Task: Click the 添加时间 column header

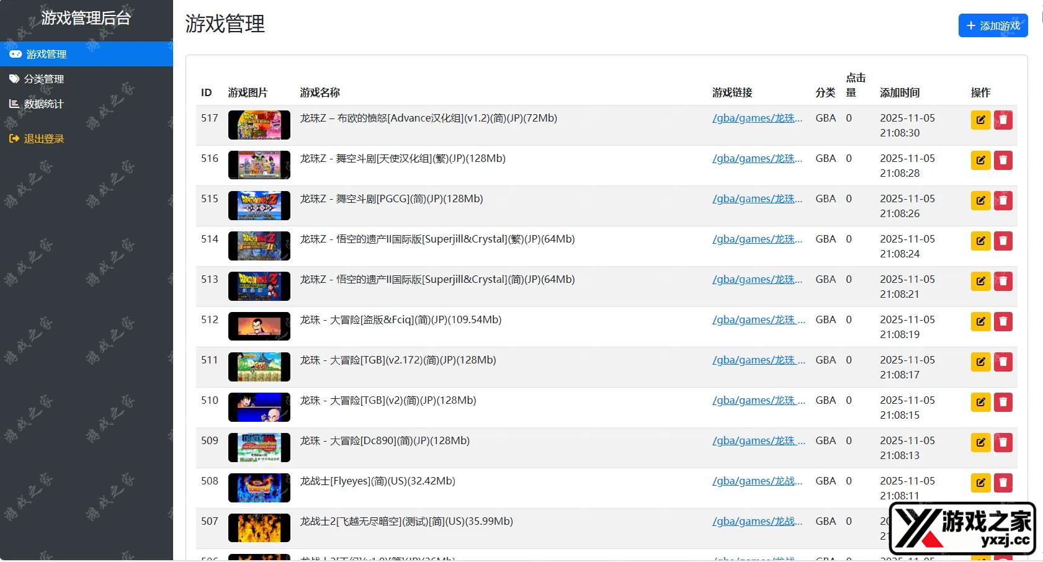Action: (900, 92)
